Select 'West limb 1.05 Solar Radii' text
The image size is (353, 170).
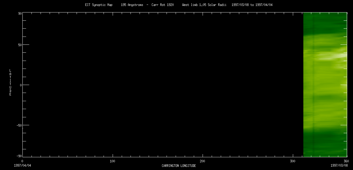(205, 5)
